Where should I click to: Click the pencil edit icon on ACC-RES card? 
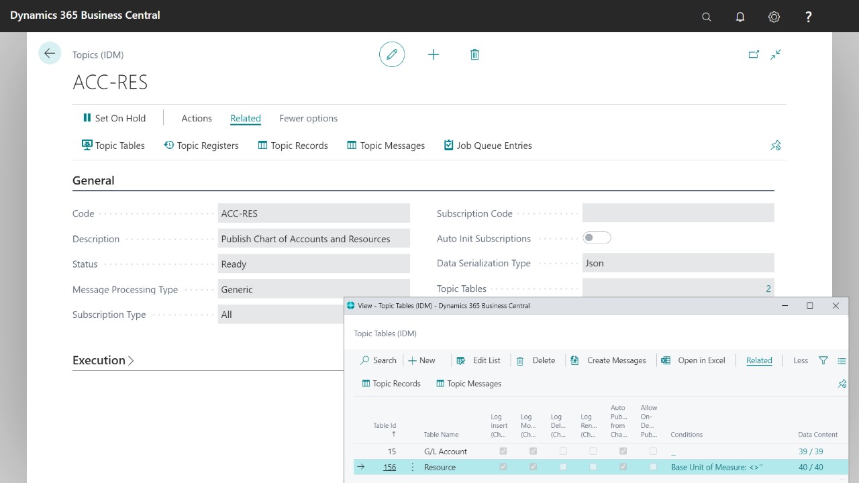coord(392,54)
